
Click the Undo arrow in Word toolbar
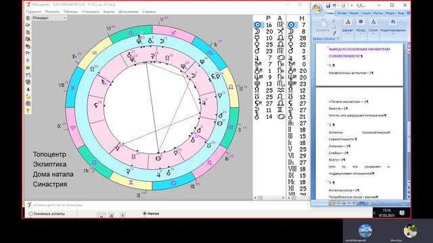[334, 5]
